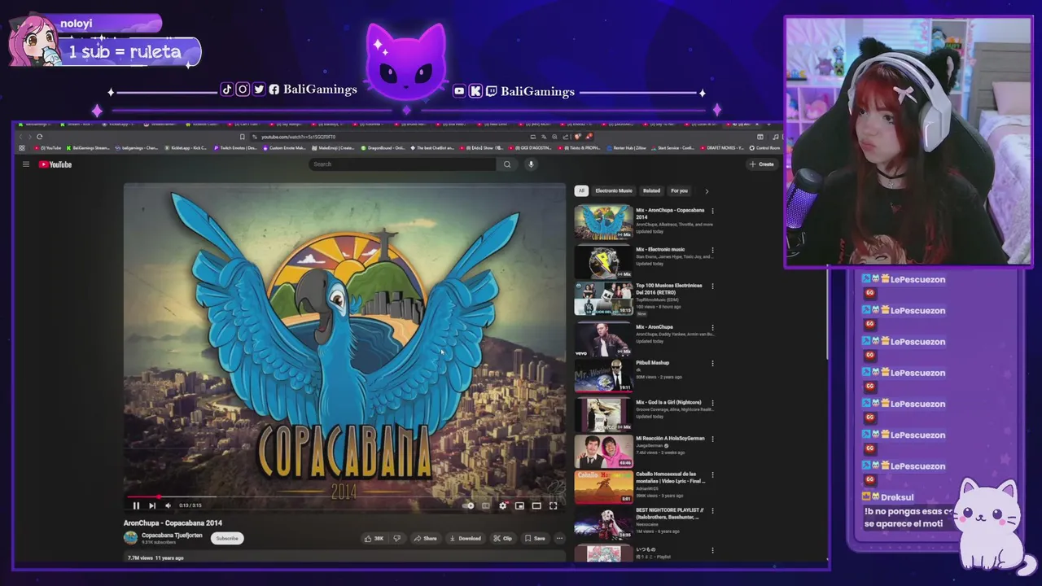Open the Create button menu
This screenshot has width=1042, height=586.
coord(762,164)
